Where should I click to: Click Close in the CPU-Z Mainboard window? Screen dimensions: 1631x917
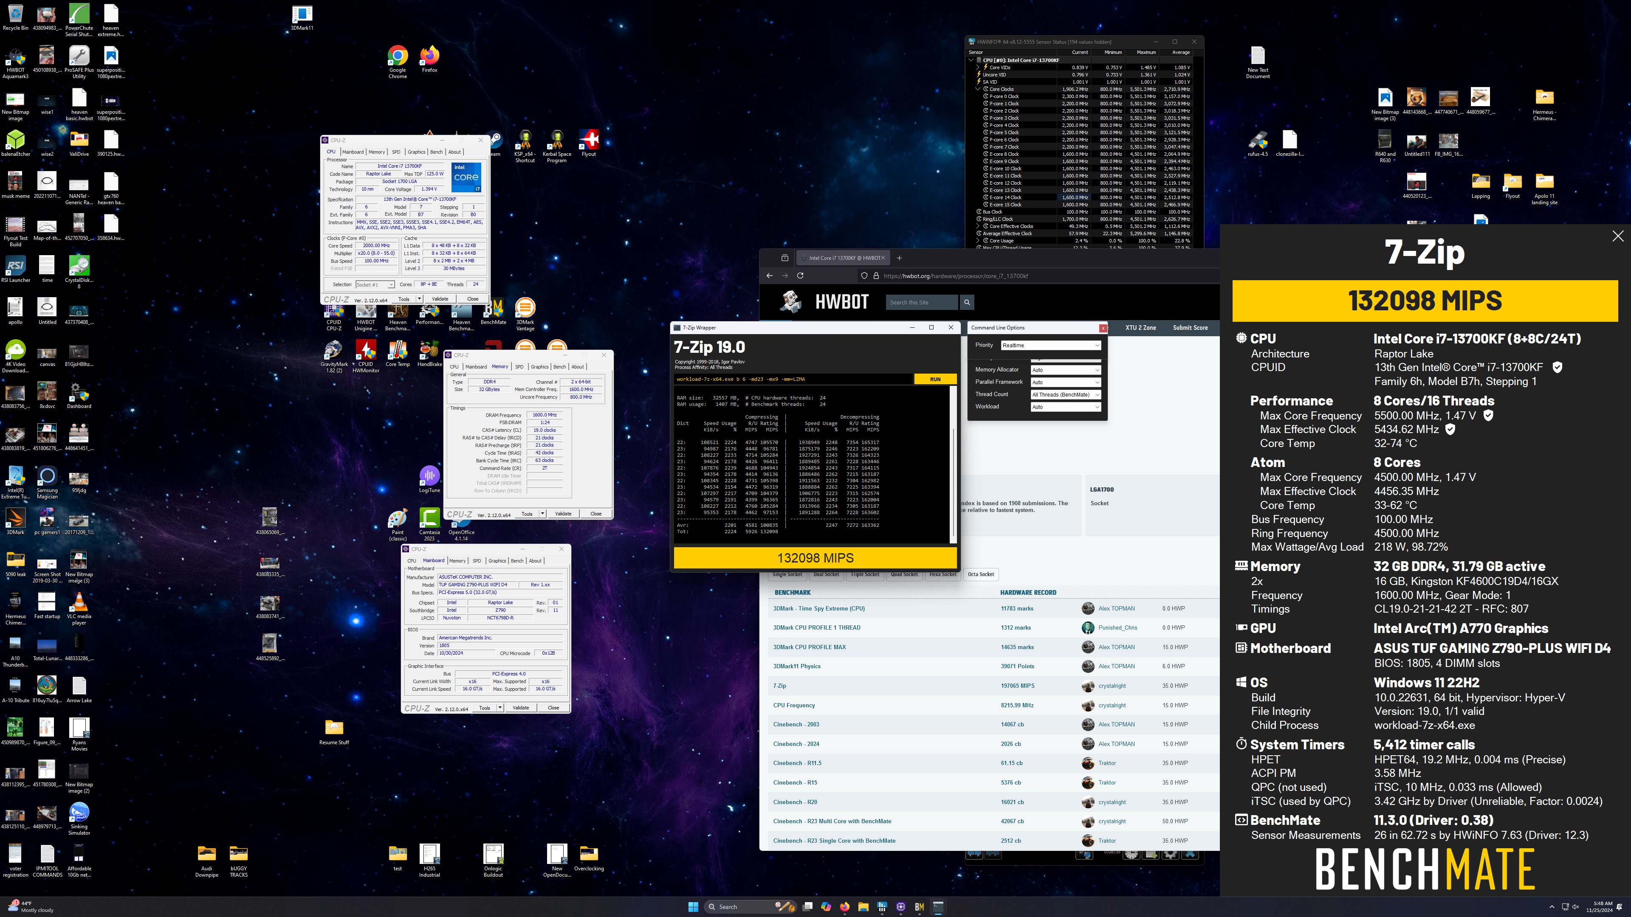coord(553,708)
